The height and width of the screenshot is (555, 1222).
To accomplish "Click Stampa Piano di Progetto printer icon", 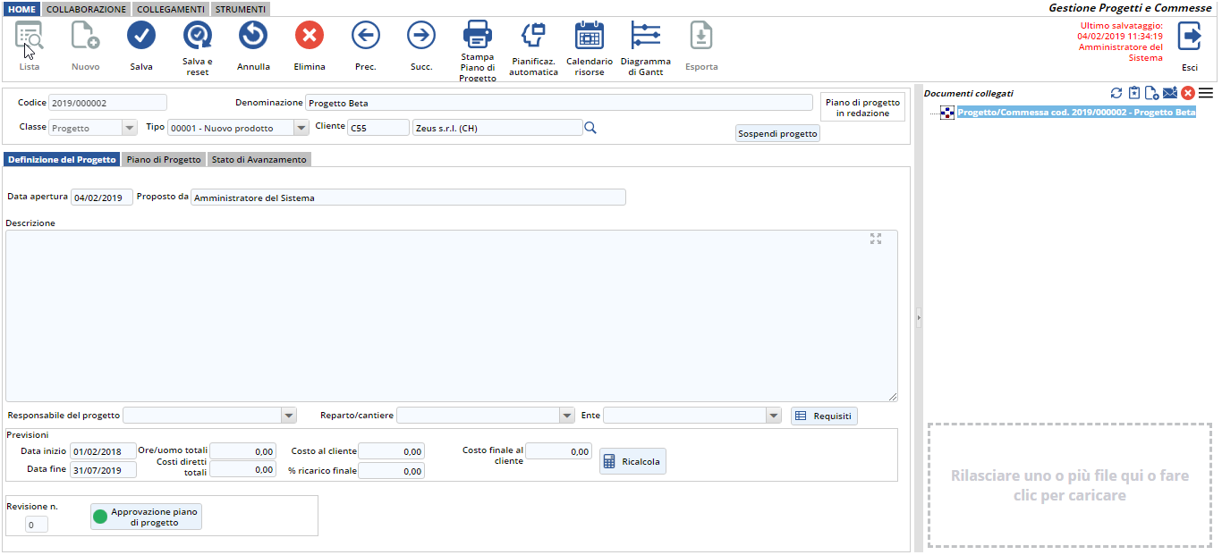I will [478, 36].
